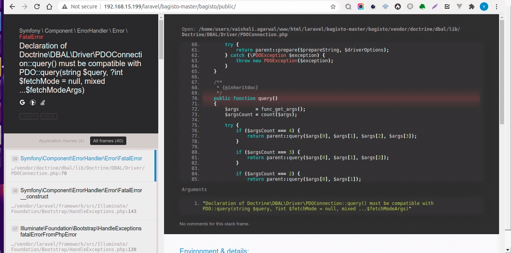This screenshot has height=253, width=511.
Task: Open the purple feather extension icon
Action: point(435,7)
